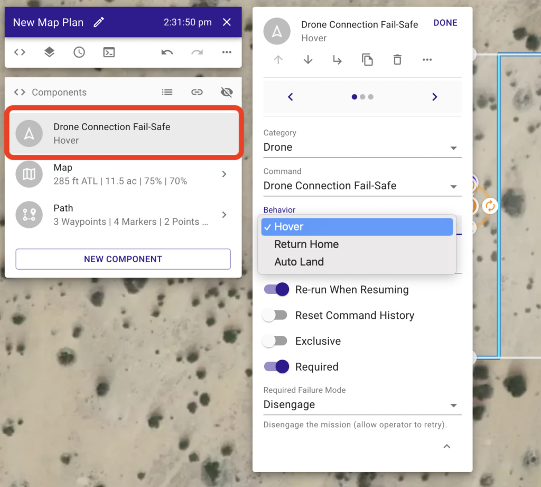Screen dimensions: 541x487
Task: Click the NEW COMPONENT button
Action: [x=123, y=259]
